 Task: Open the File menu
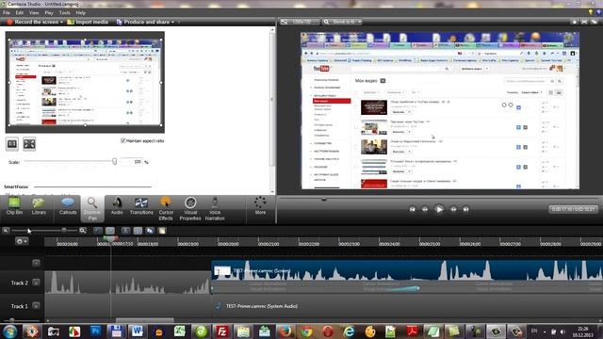[7, 12]
